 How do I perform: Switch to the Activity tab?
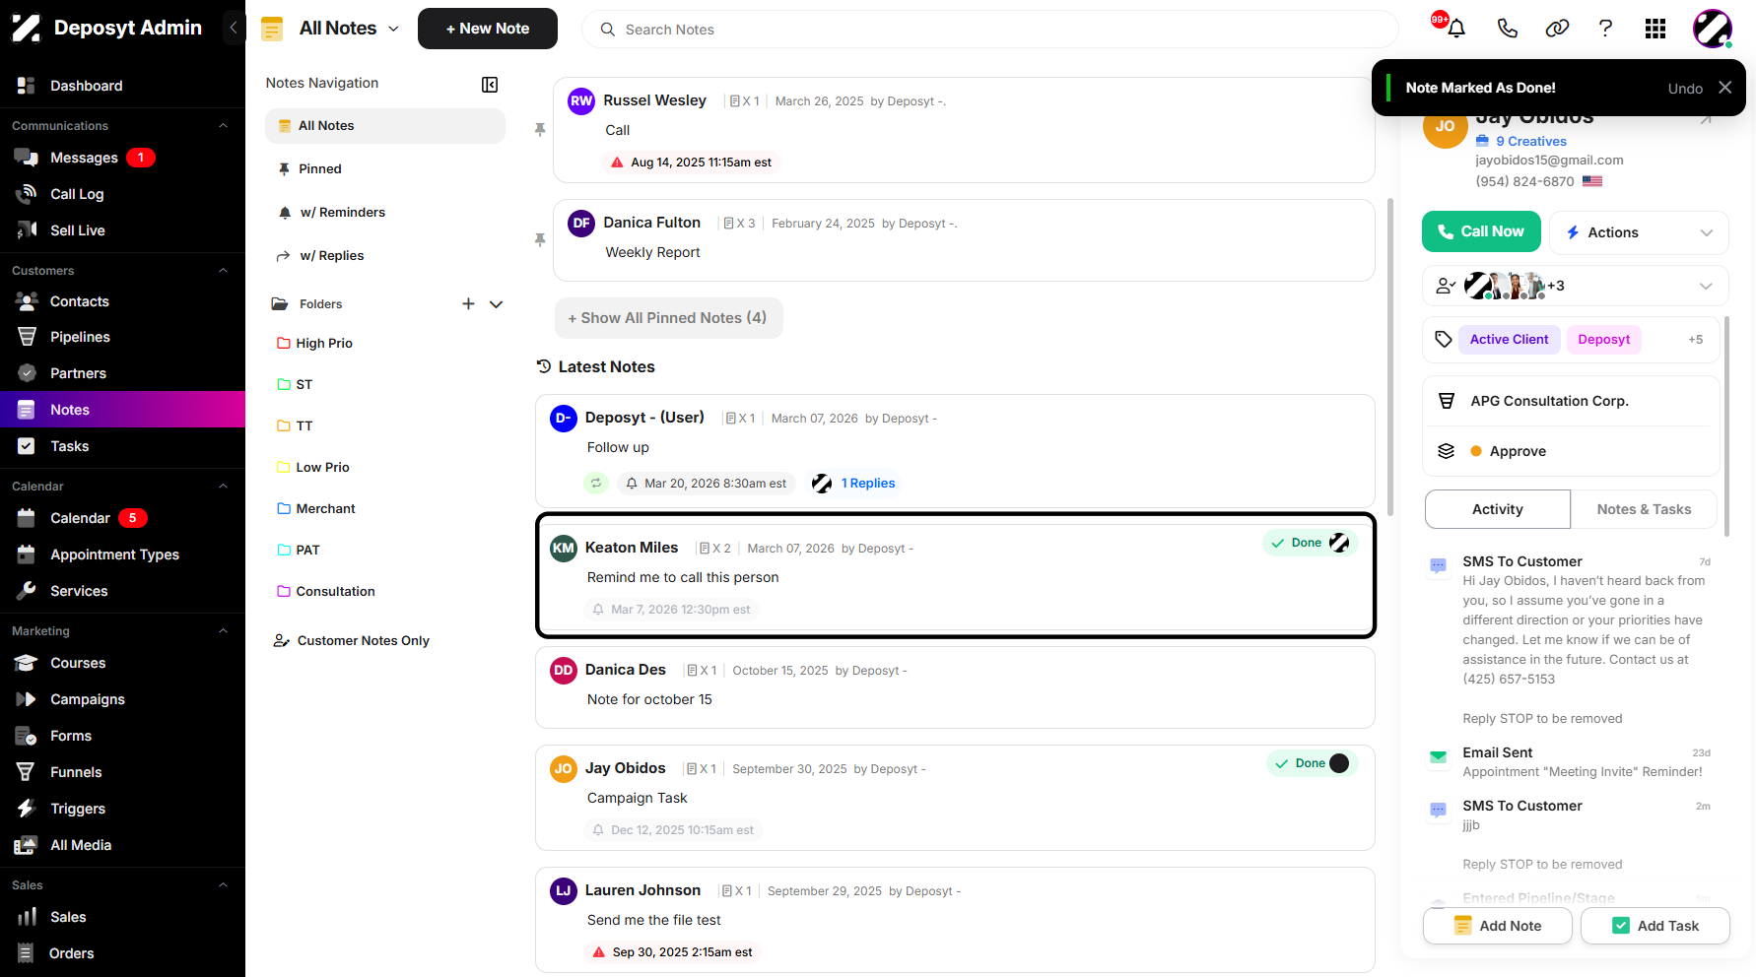pos(1498,509)
